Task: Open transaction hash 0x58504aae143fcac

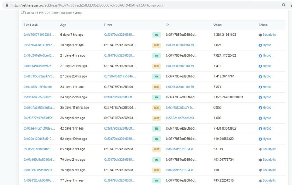Action: pos(39,45)
